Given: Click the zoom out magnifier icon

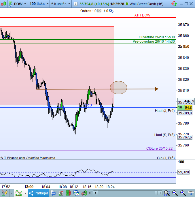Looking at the screenshot, I should coord(175,193).
